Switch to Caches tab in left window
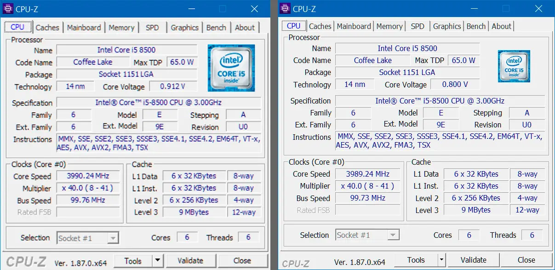555x270 pixels. point(47,28)
